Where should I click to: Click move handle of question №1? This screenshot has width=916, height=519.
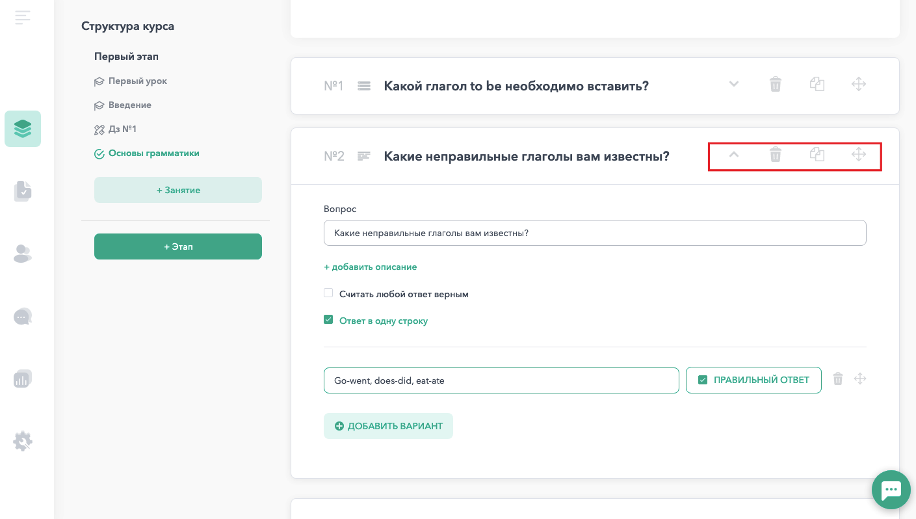click(859, 84)
